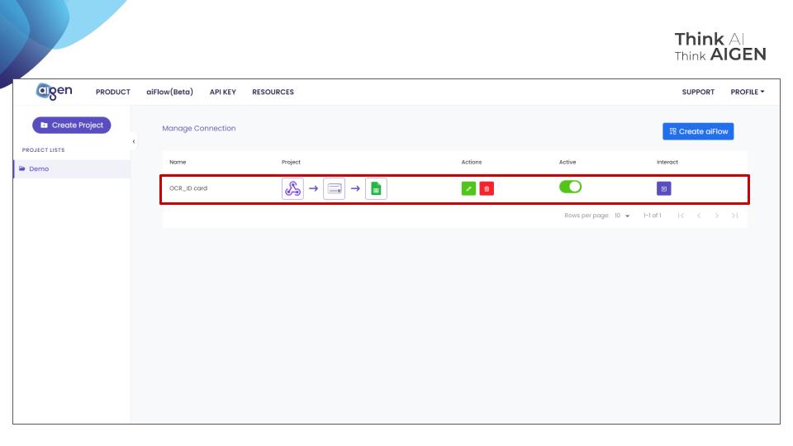Click the Create Project button
The height and width of the screenshot is (446, 793).
click(72, 125)
